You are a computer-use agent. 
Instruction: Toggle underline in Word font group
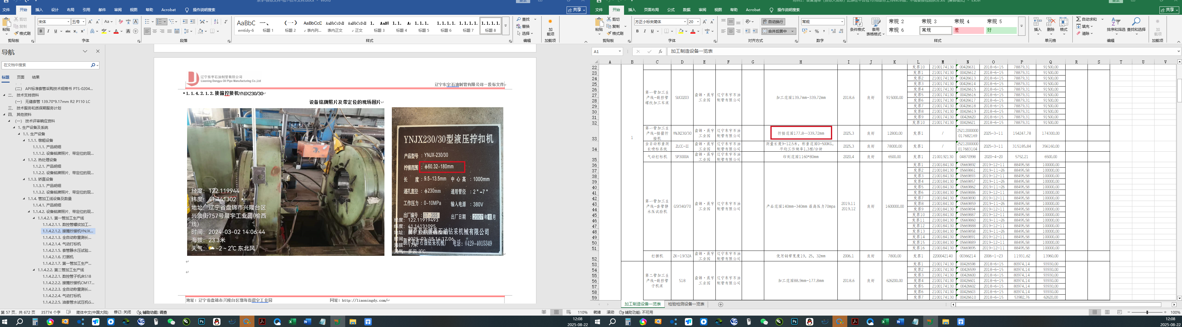point(56,31)
